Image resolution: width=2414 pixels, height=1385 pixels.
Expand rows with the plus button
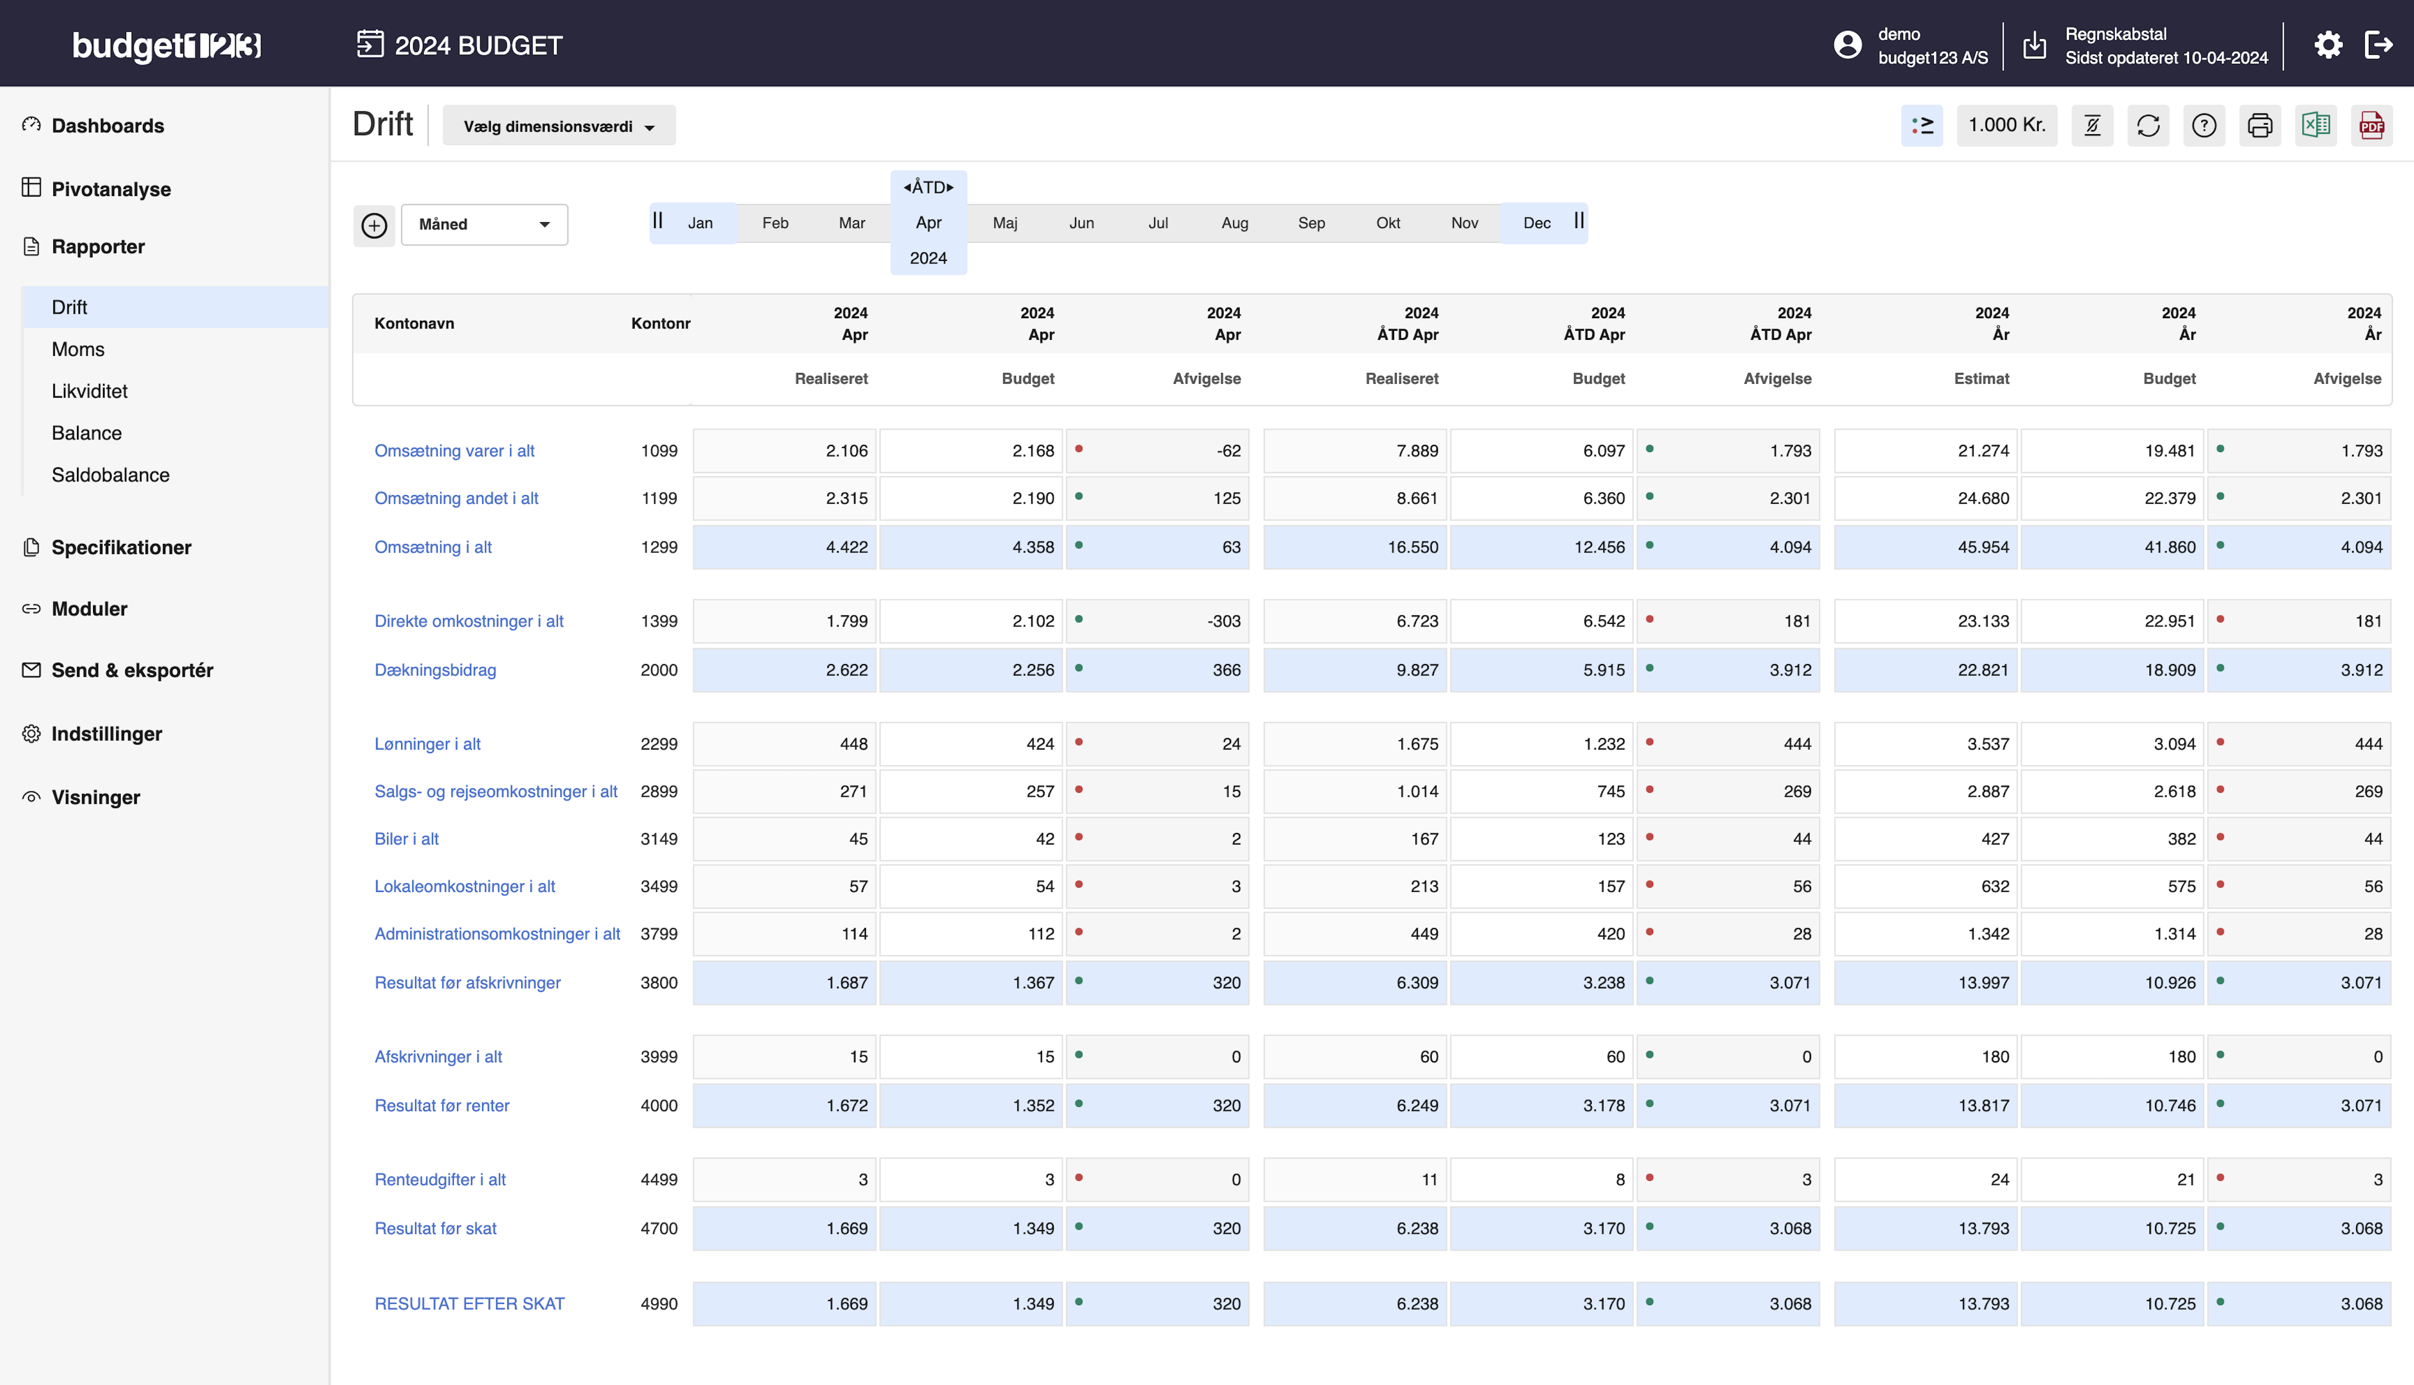point(374,225)
